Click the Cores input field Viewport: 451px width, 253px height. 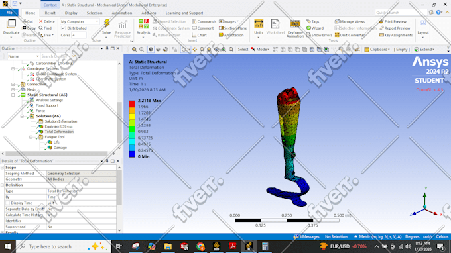[x=79, y=35]
